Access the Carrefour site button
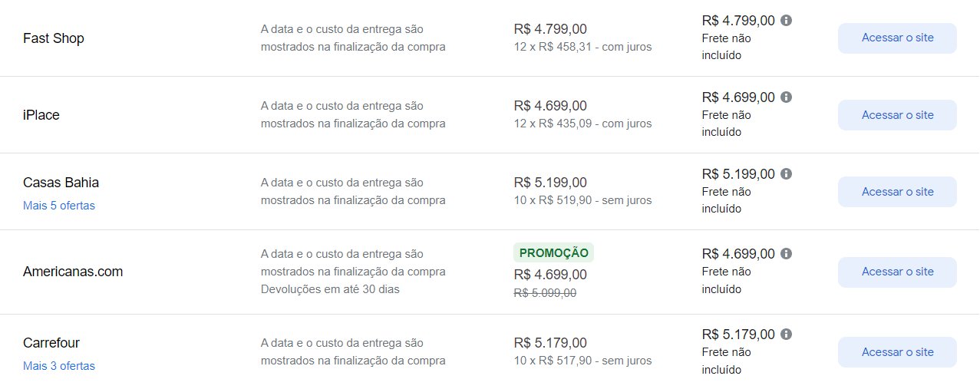This screenshot has width=980, height=389. [897, 352]
